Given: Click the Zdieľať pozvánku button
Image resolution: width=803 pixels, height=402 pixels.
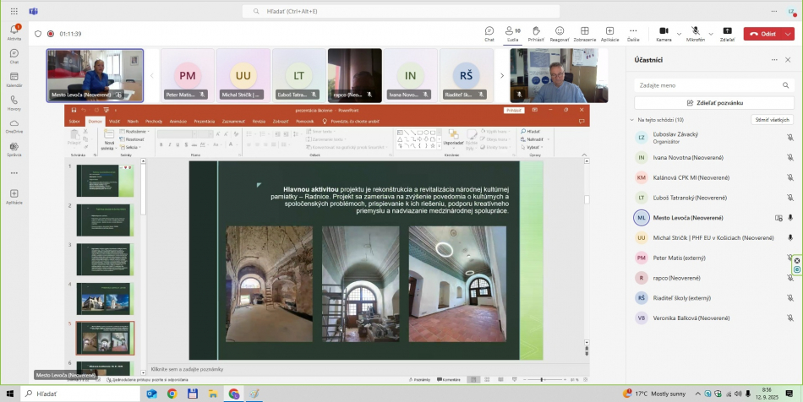Looking at the screenshot, I should click(x=714, y=102).
